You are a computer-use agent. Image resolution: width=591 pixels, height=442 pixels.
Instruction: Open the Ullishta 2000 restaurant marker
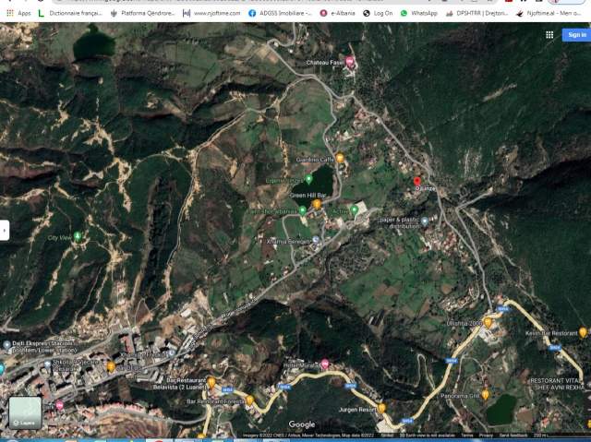coord(488,322)
